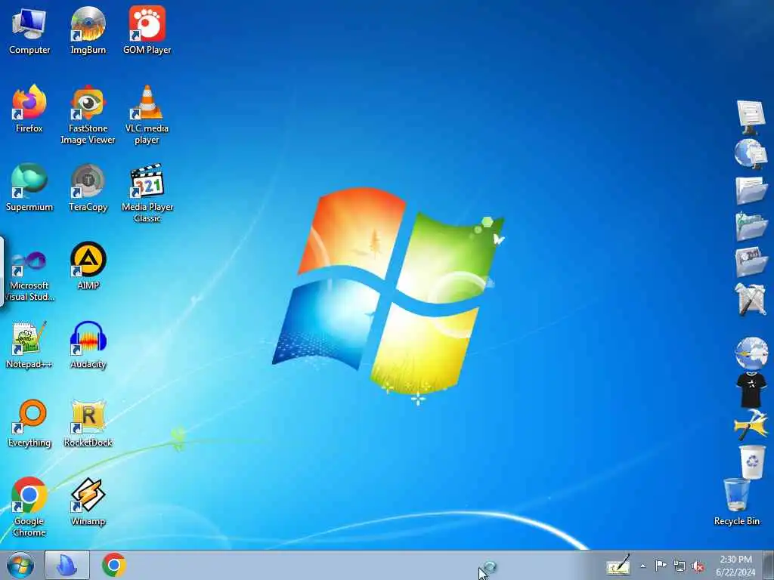Launch Winamp from the desktop

[88, 501]
